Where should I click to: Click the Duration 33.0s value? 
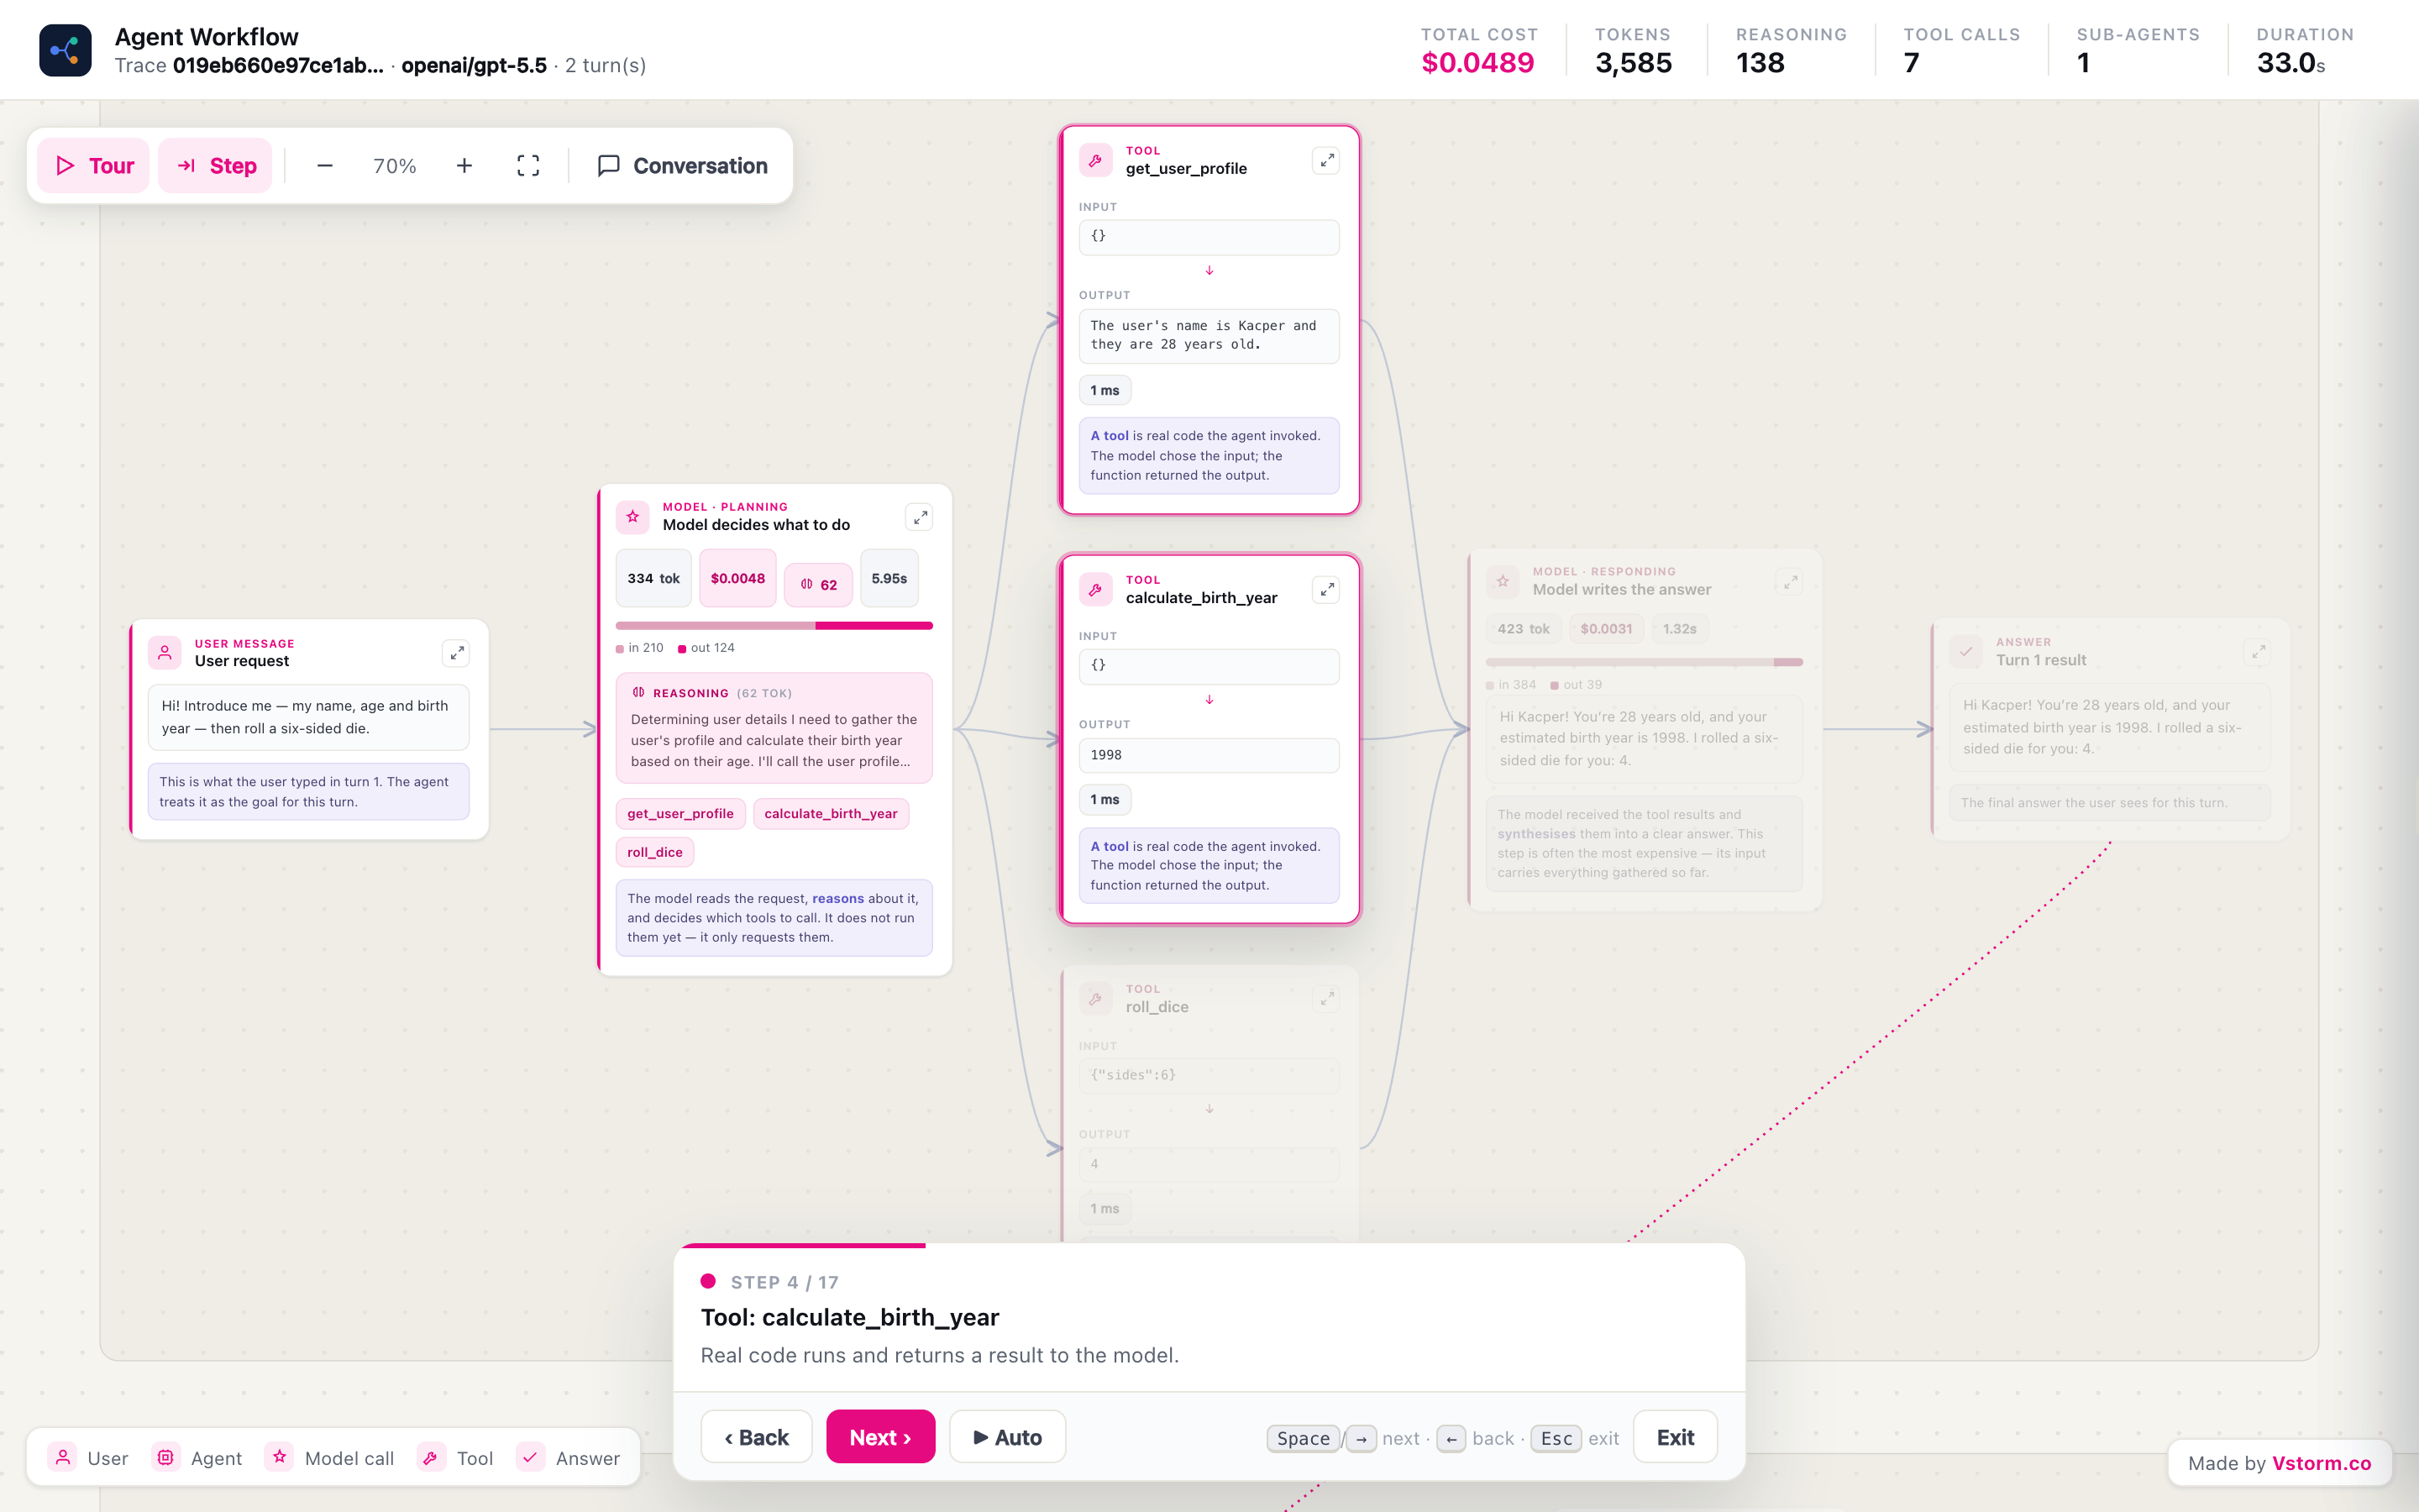[x=2291, y=63]
